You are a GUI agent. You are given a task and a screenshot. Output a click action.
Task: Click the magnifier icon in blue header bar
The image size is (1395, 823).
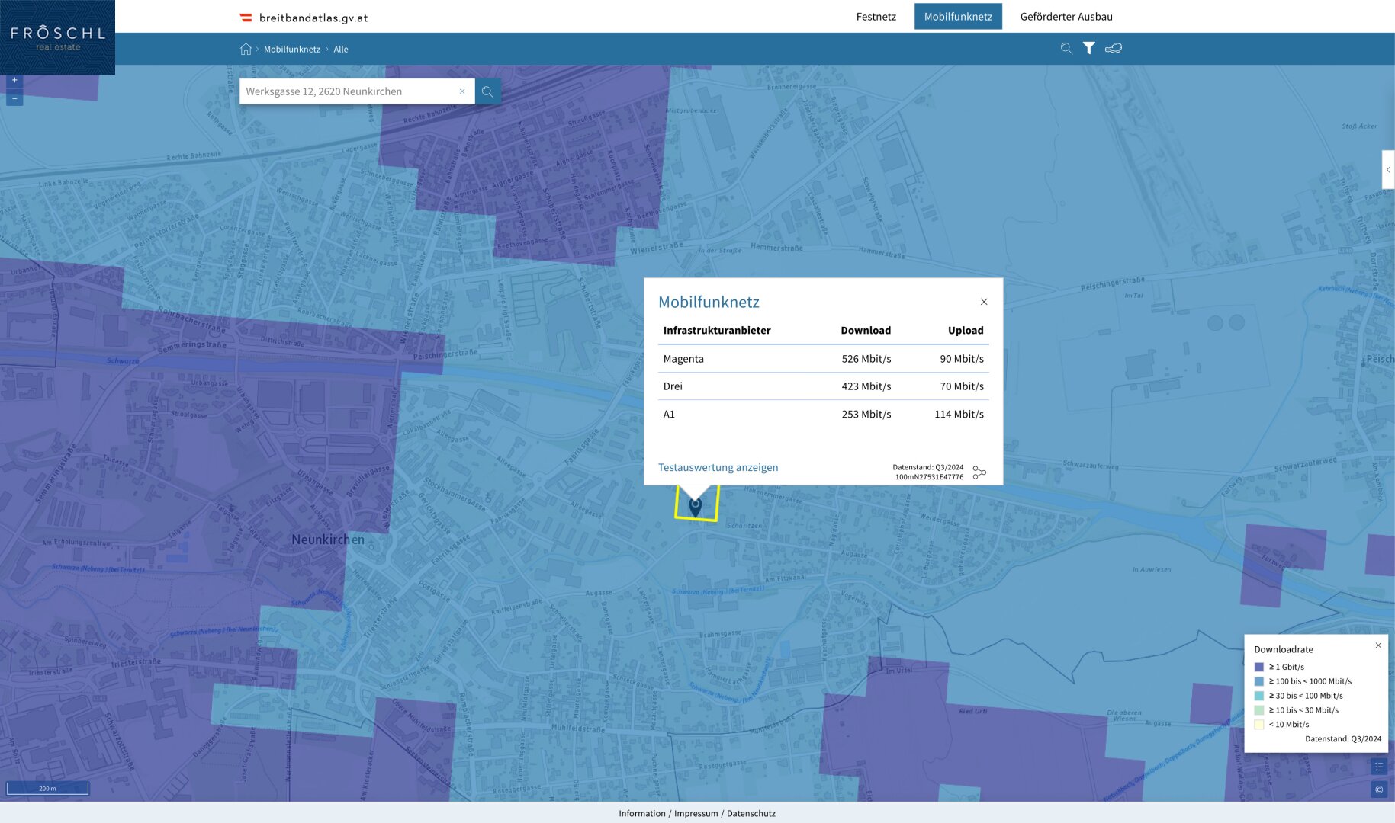click(1066, 48)
